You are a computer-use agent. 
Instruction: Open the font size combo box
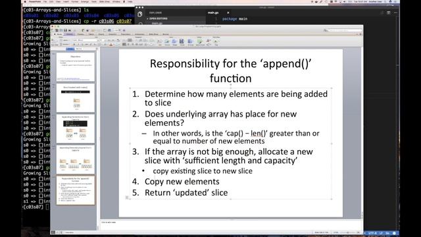pos(103,40)
